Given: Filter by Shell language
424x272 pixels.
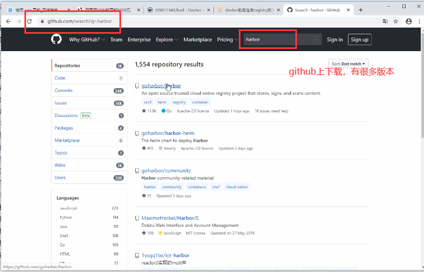Looking at the screenshot, I should pos(89,236).
